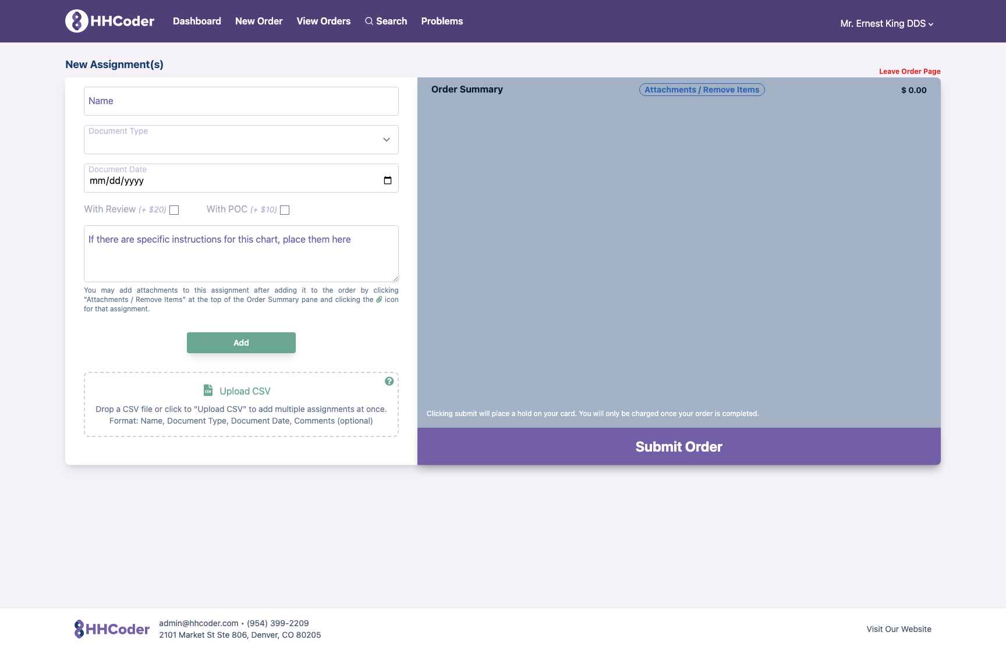
Task: Expand the Document Type chevron arrow
Action: (x=386, y=139)
